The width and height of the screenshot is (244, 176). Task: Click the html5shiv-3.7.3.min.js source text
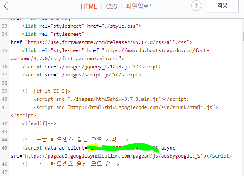[114, 99]
